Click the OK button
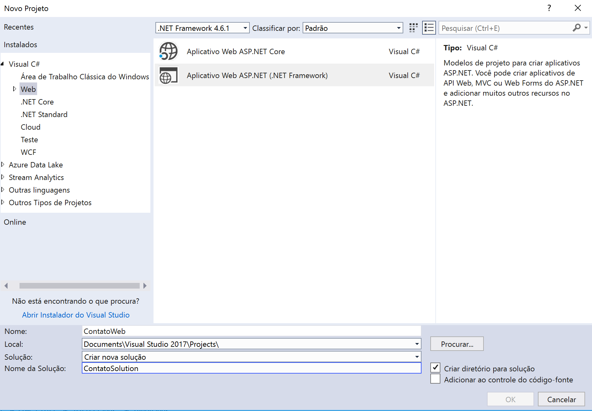Screen dimensions: 592x411 (510, 399)
